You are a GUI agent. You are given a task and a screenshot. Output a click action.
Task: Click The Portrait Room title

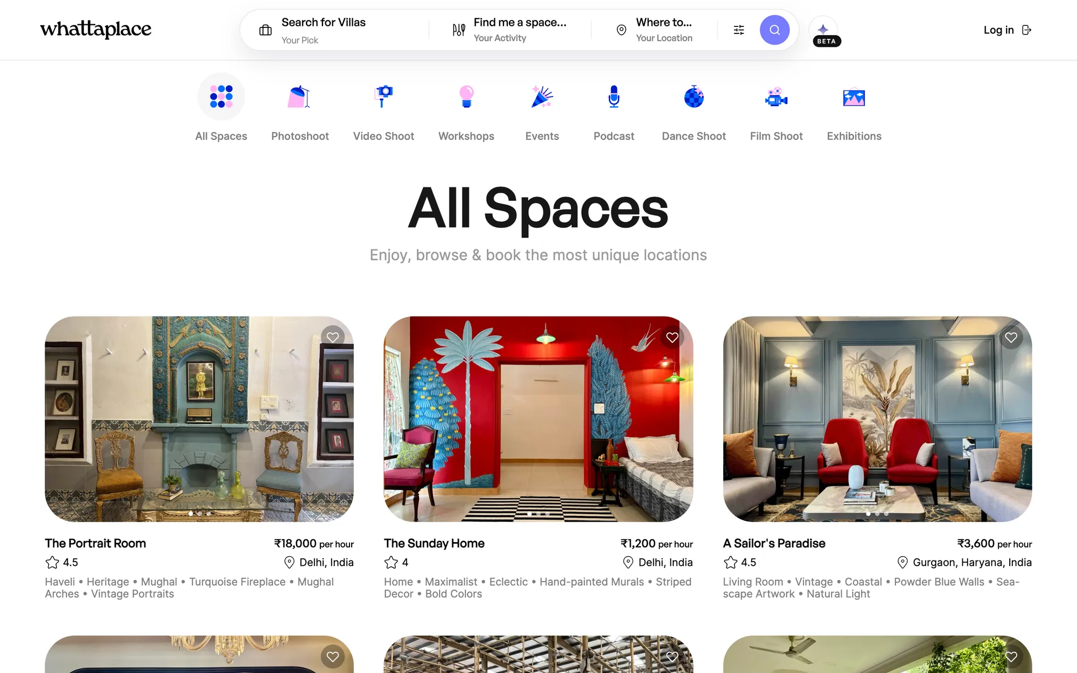pos(95,543)
